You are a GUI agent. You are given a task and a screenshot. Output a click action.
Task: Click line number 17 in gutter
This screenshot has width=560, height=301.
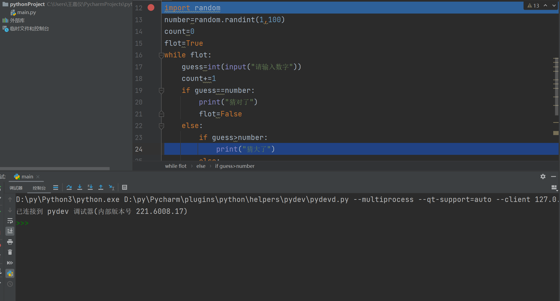139,67
